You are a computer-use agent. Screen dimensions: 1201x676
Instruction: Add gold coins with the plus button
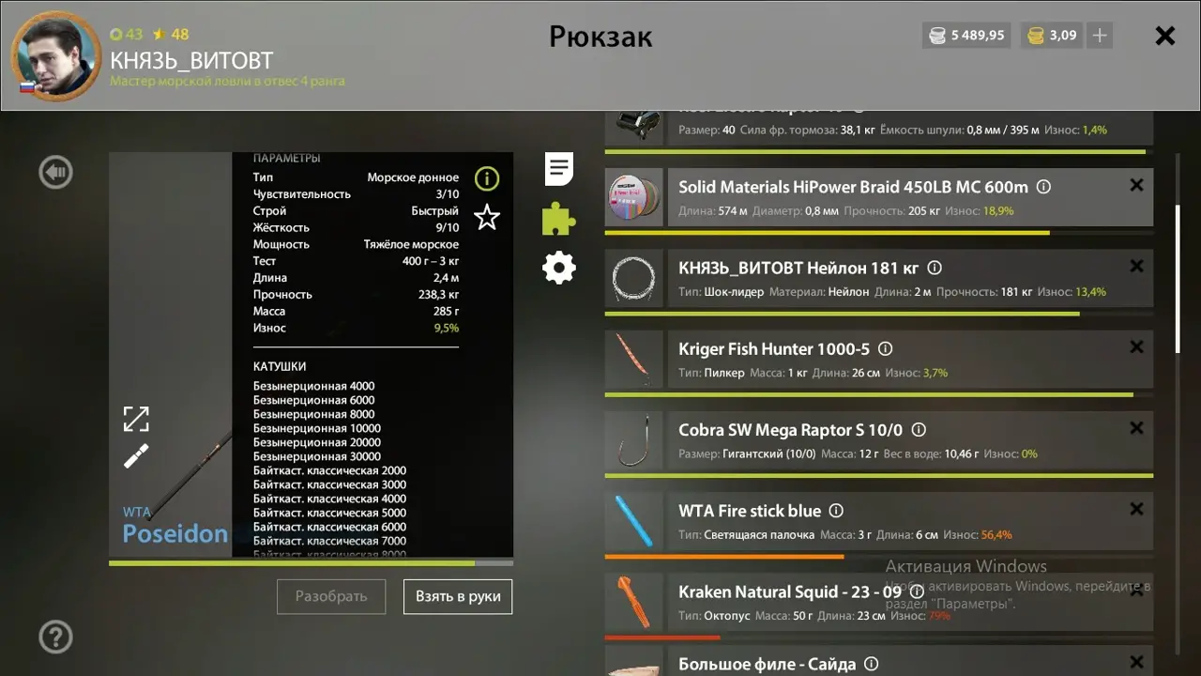click(1101, 36)
